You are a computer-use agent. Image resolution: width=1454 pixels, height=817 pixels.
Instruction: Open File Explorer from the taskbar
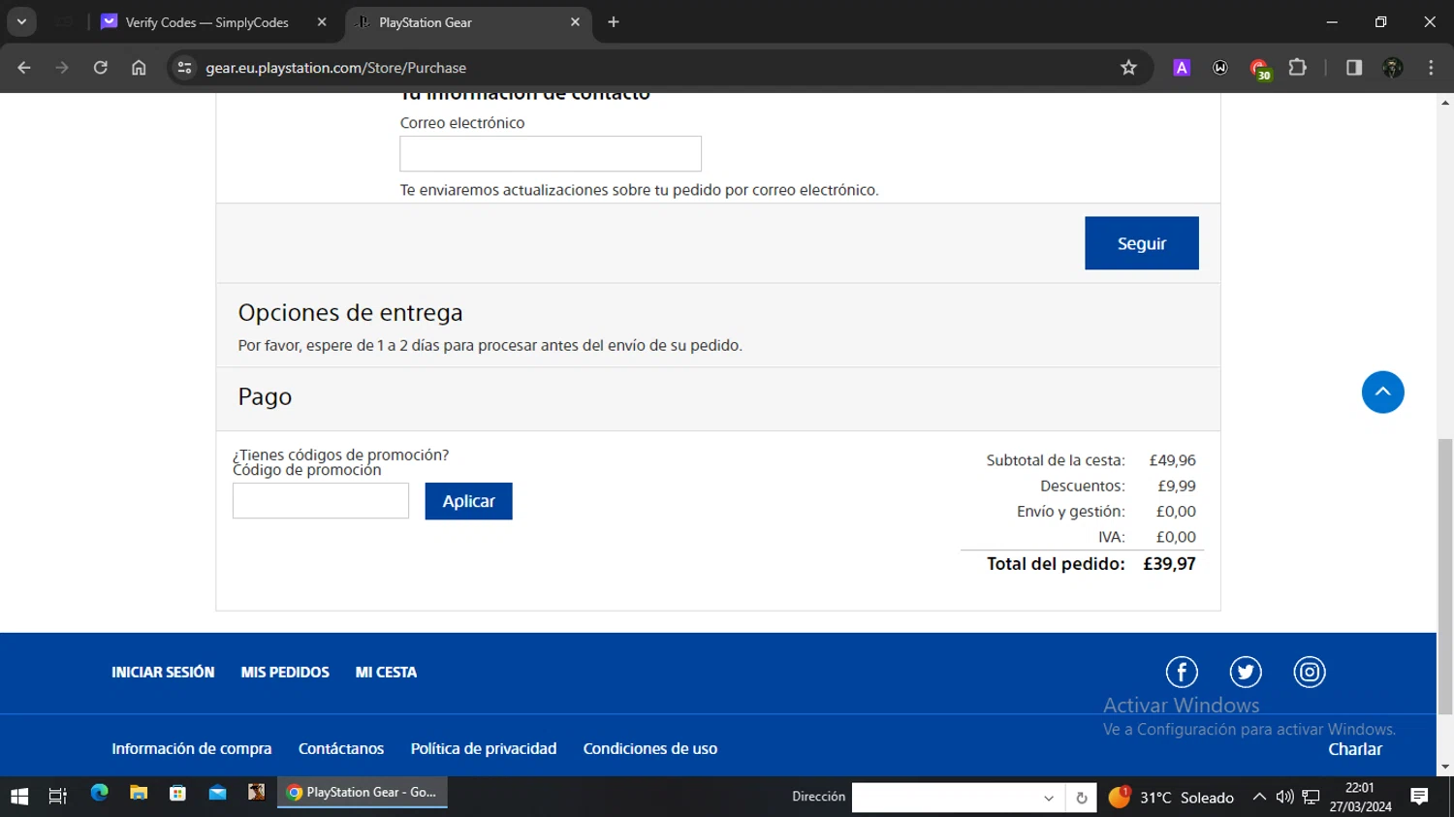coord(139,794)
